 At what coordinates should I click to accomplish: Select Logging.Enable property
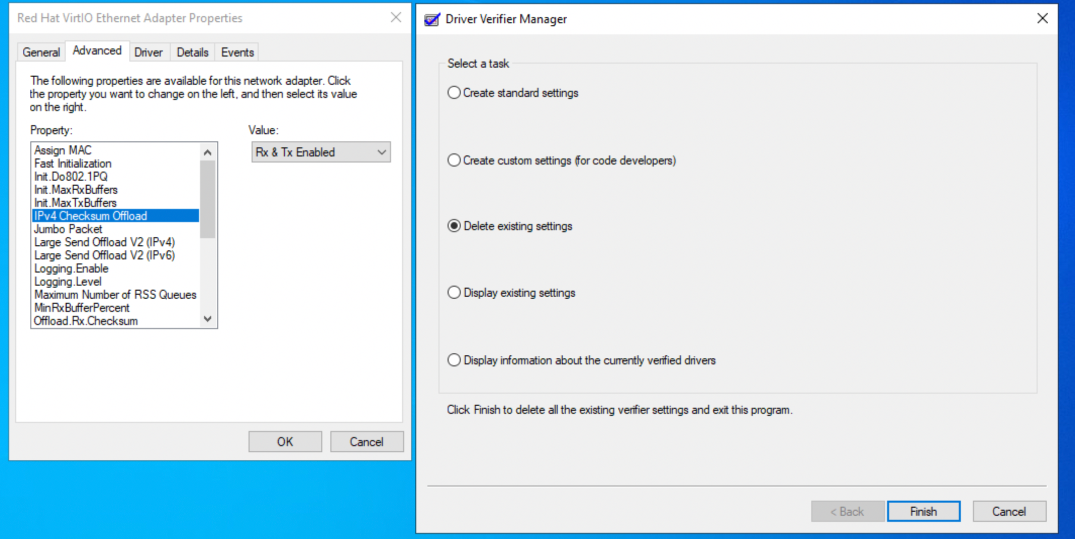tap(116, 268)
